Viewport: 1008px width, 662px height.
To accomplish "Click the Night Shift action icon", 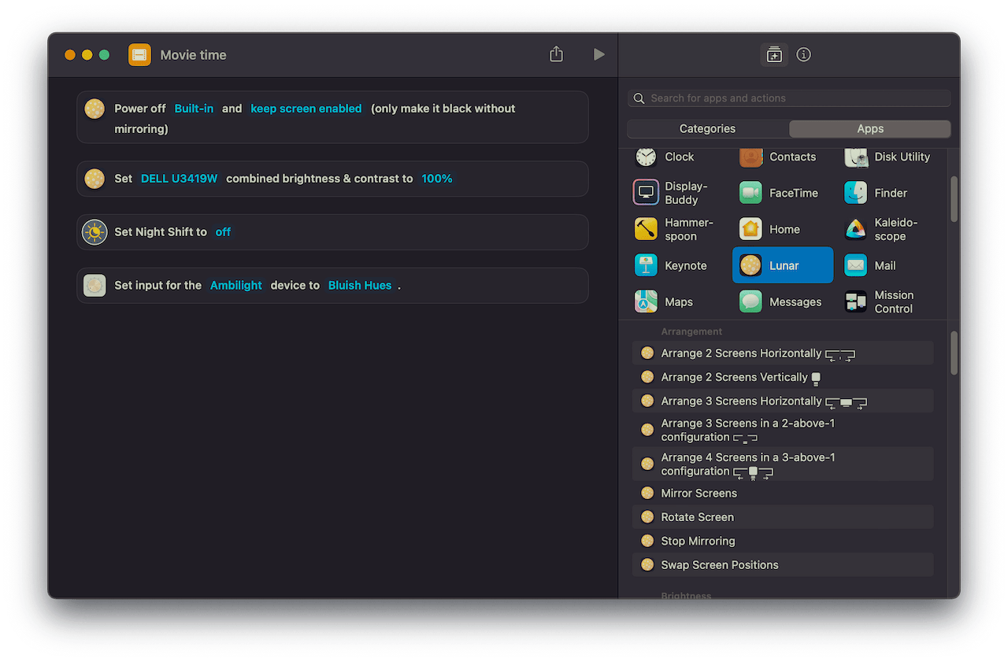I will (x=94, y=232).
